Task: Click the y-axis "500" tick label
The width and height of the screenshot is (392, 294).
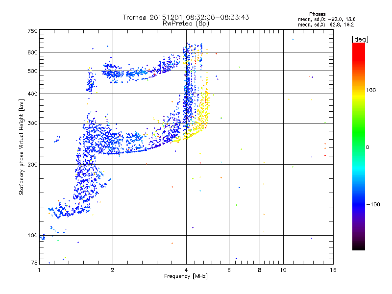Action: [32, 71]
